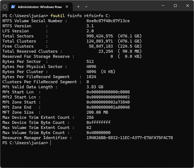Image resolution: width=194 pixels, height=168 pixels.
Task: Click 'Clusters Per FileRecord Segment' label
Action: (x=39, y=82)
